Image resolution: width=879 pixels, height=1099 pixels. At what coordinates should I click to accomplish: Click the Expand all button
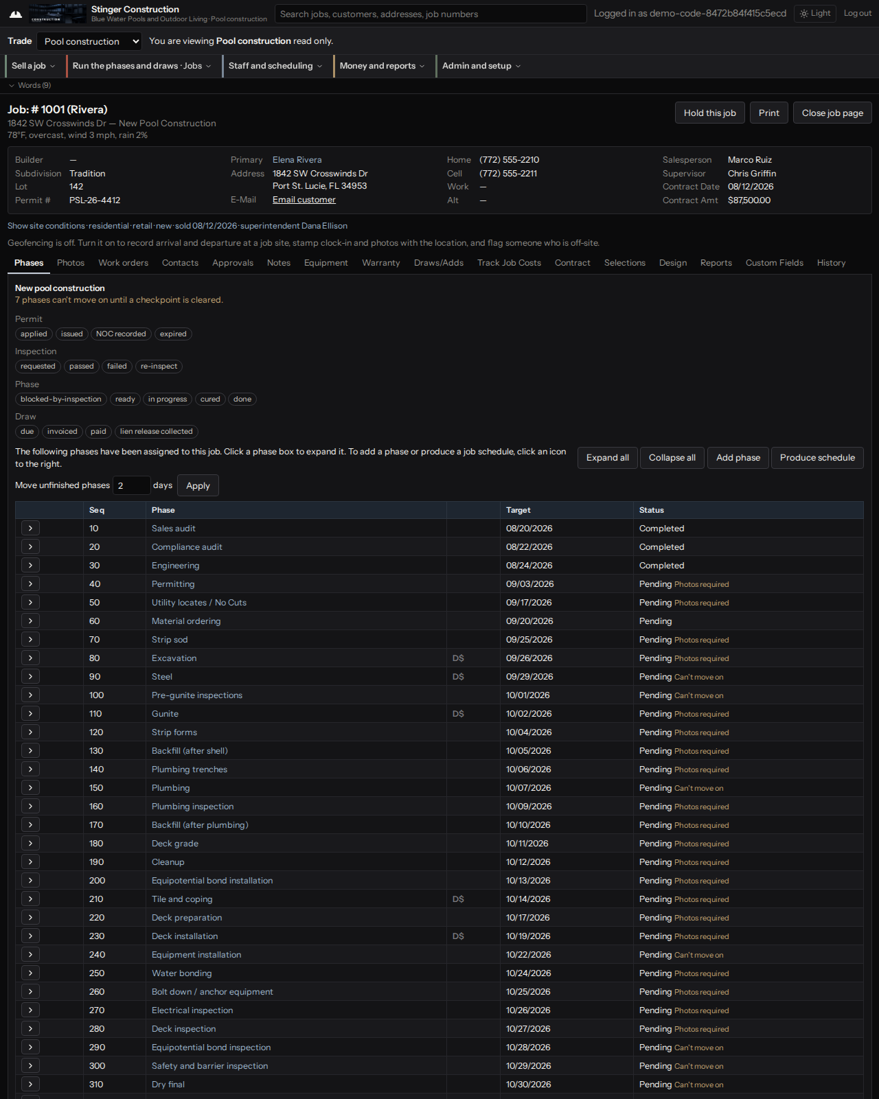pyautogui.click(x=608, y=458)
